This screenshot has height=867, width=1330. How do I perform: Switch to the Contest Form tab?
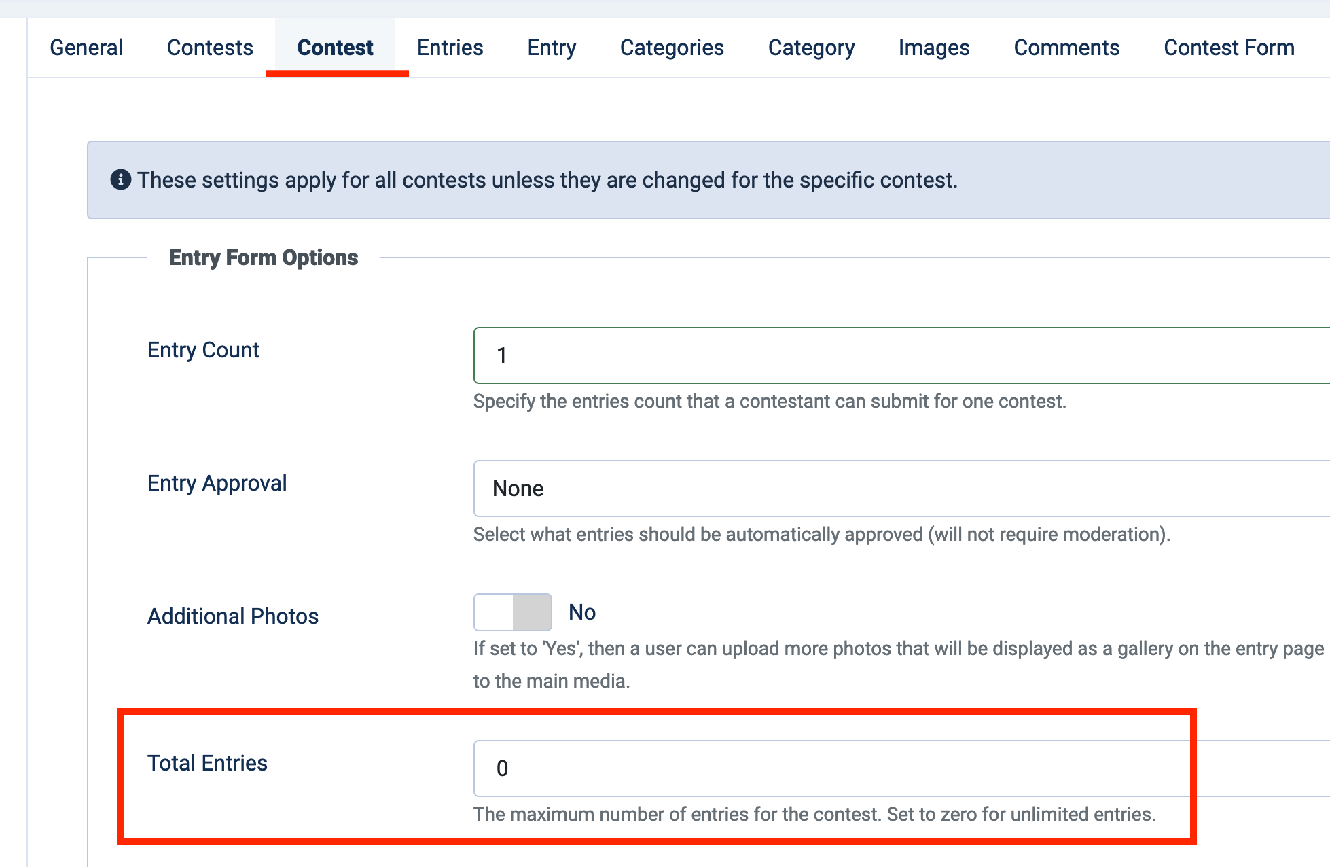coord(1229,48)
